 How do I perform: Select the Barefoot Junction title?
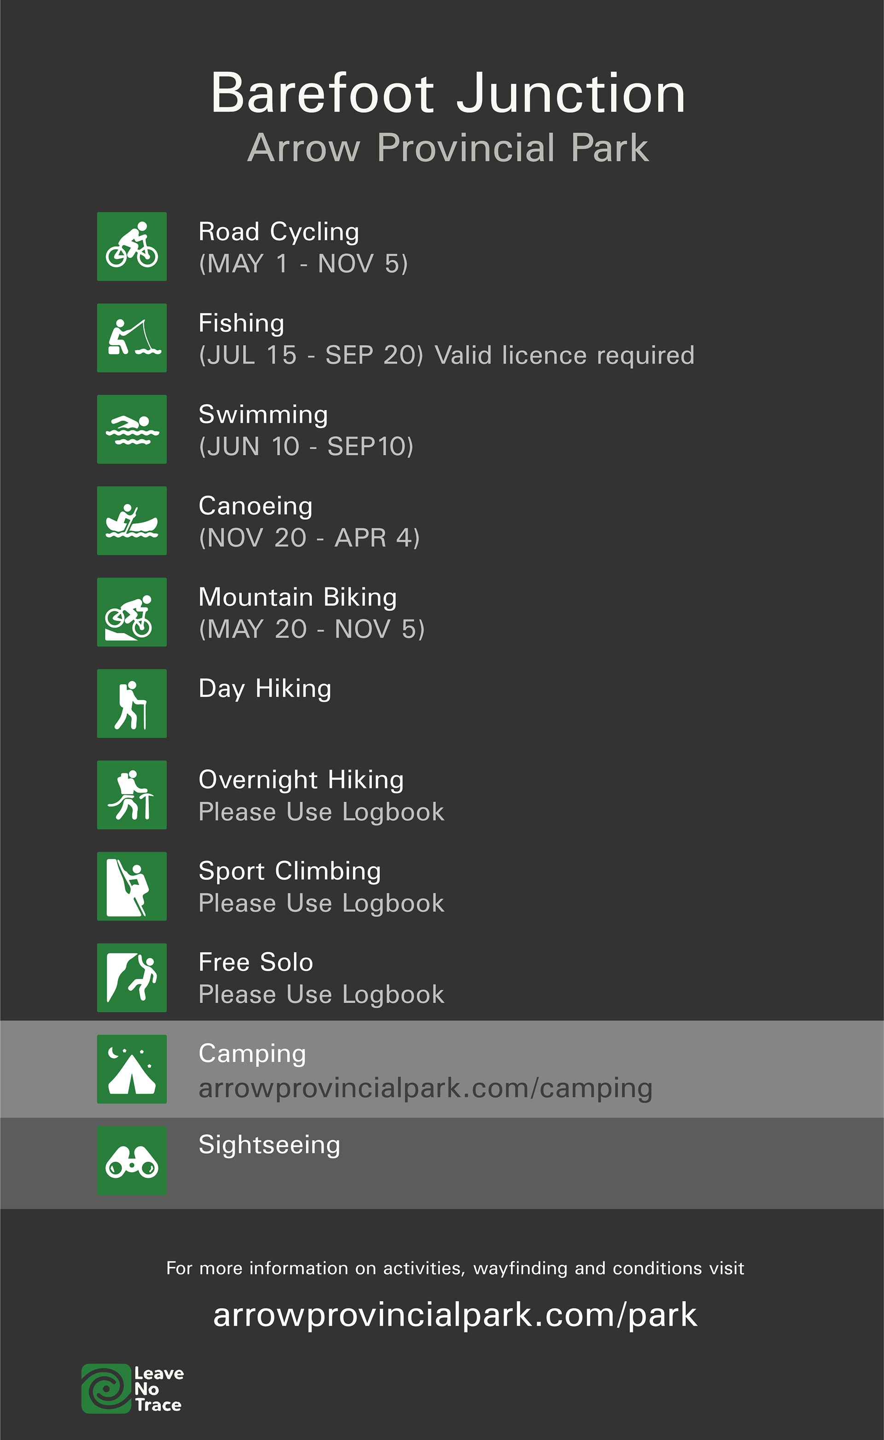448,93
